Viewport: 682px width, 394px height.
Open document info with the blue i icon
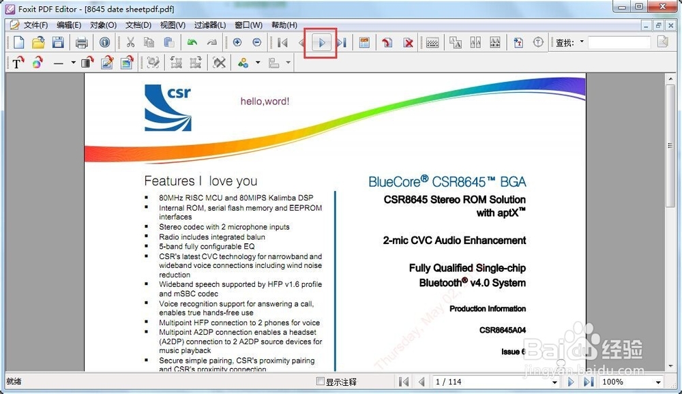tap(104, 42)
